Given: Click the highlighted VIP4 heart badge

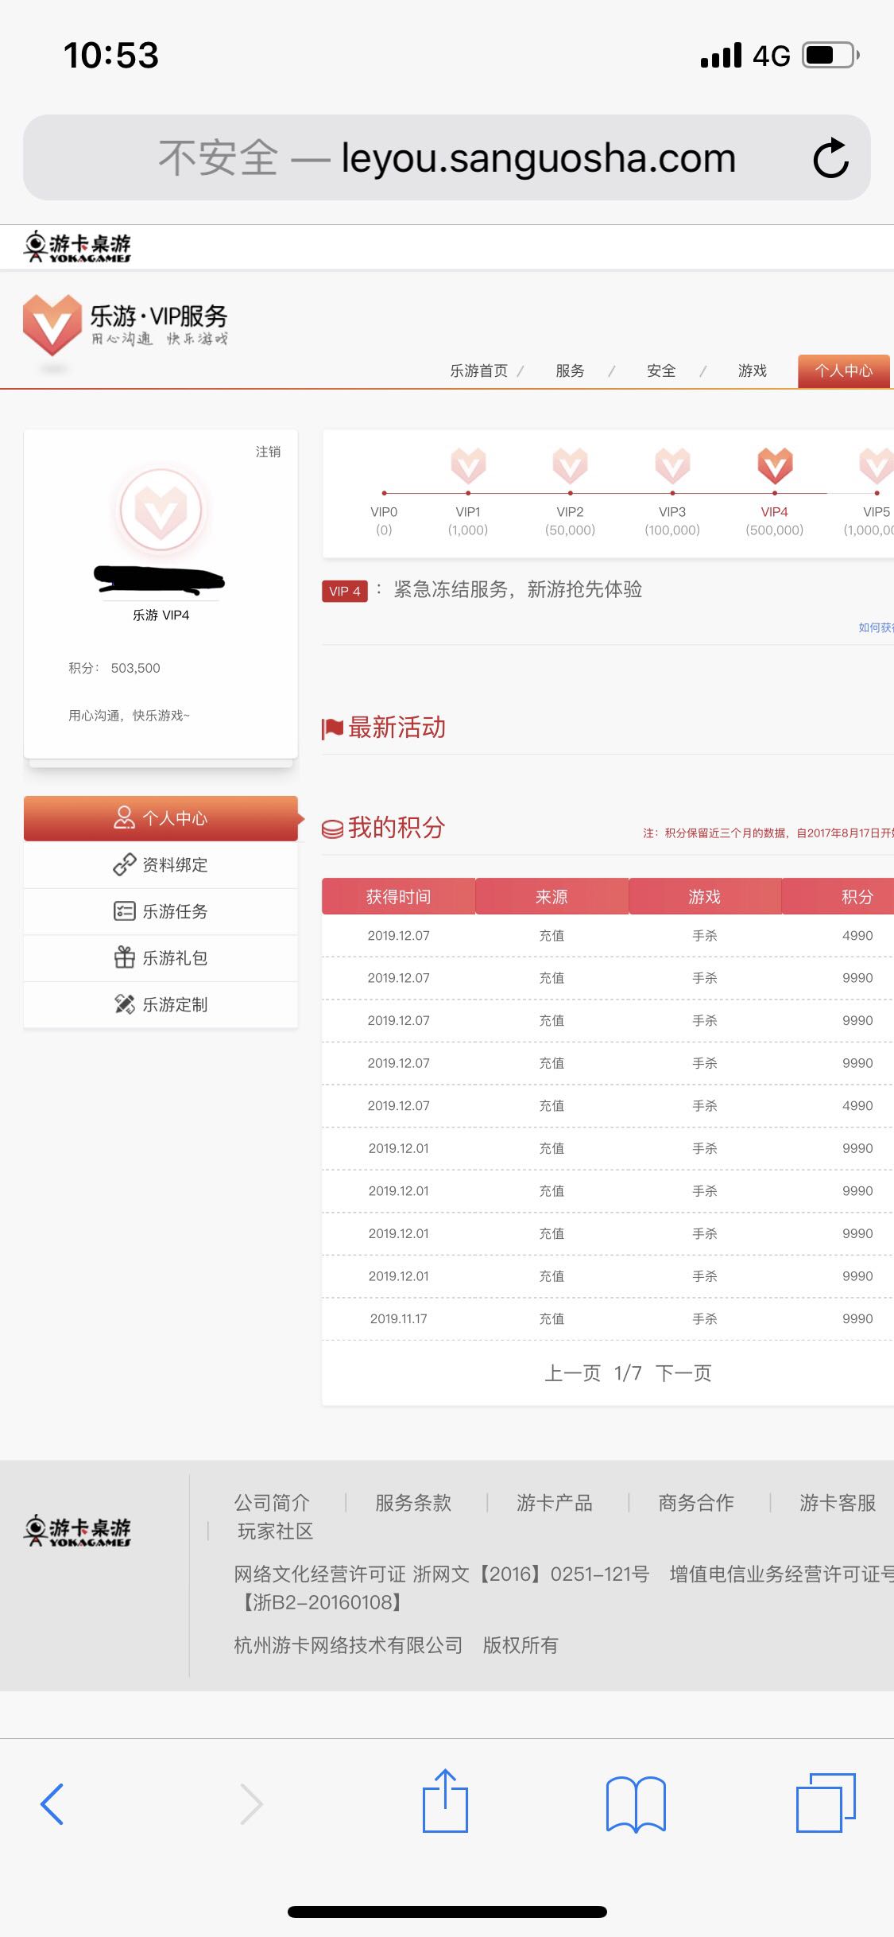Looking at the screenshot, I should pos(775,465).
